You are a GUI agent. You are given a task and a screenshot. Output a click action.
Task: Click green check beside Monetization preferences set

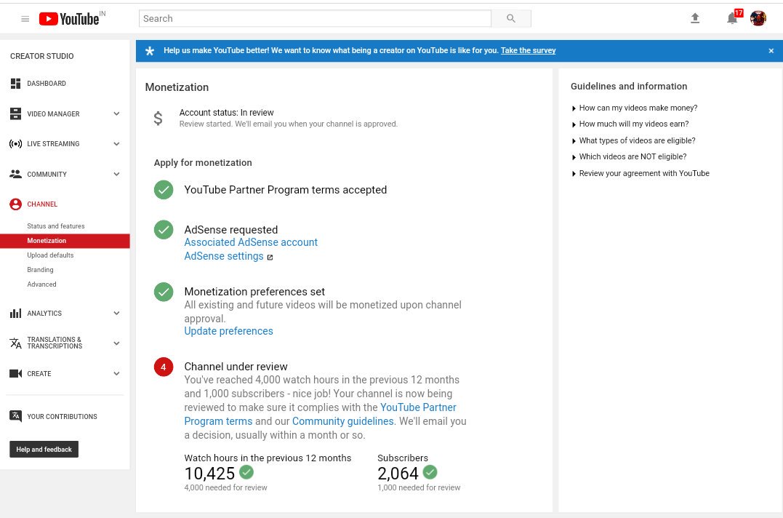[x=164, y=292]
